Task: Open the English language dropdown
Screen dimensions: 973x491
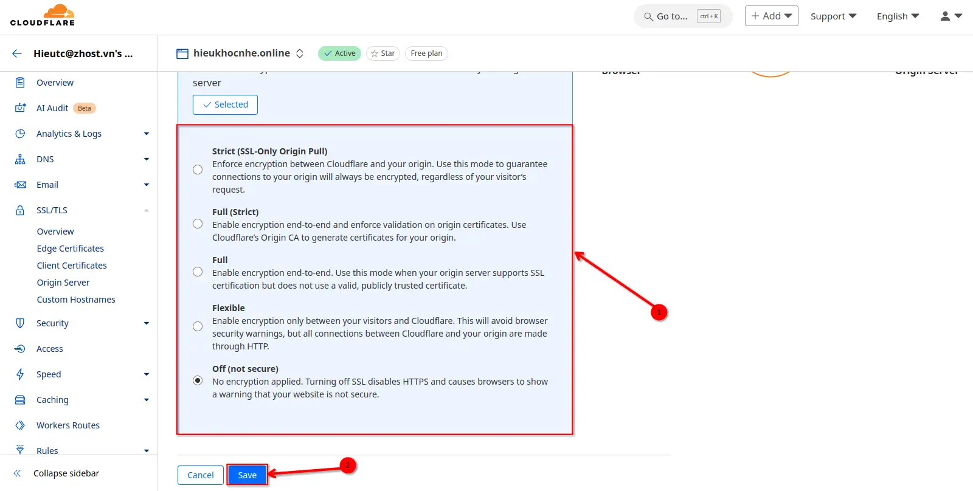Action: 898,16
